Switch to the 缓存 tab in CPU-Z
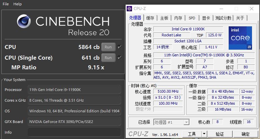Screen dimensions: 260x139 [x=150, y=18]
